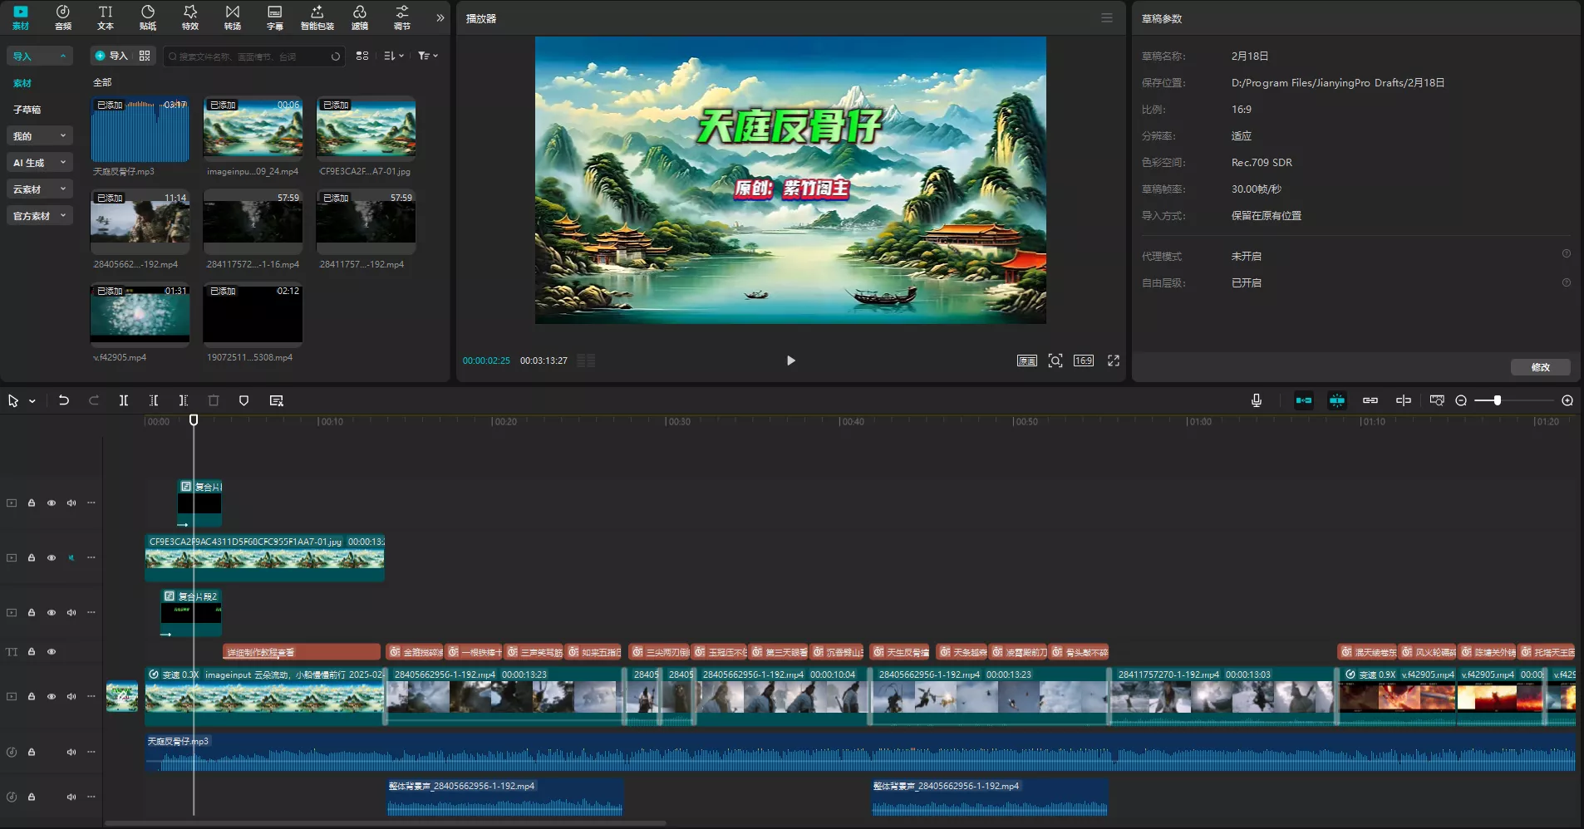The height and width of the screenshot is (829, 1584).
Task: Open the selection tool mode dropdown
Action: [32, 401]
